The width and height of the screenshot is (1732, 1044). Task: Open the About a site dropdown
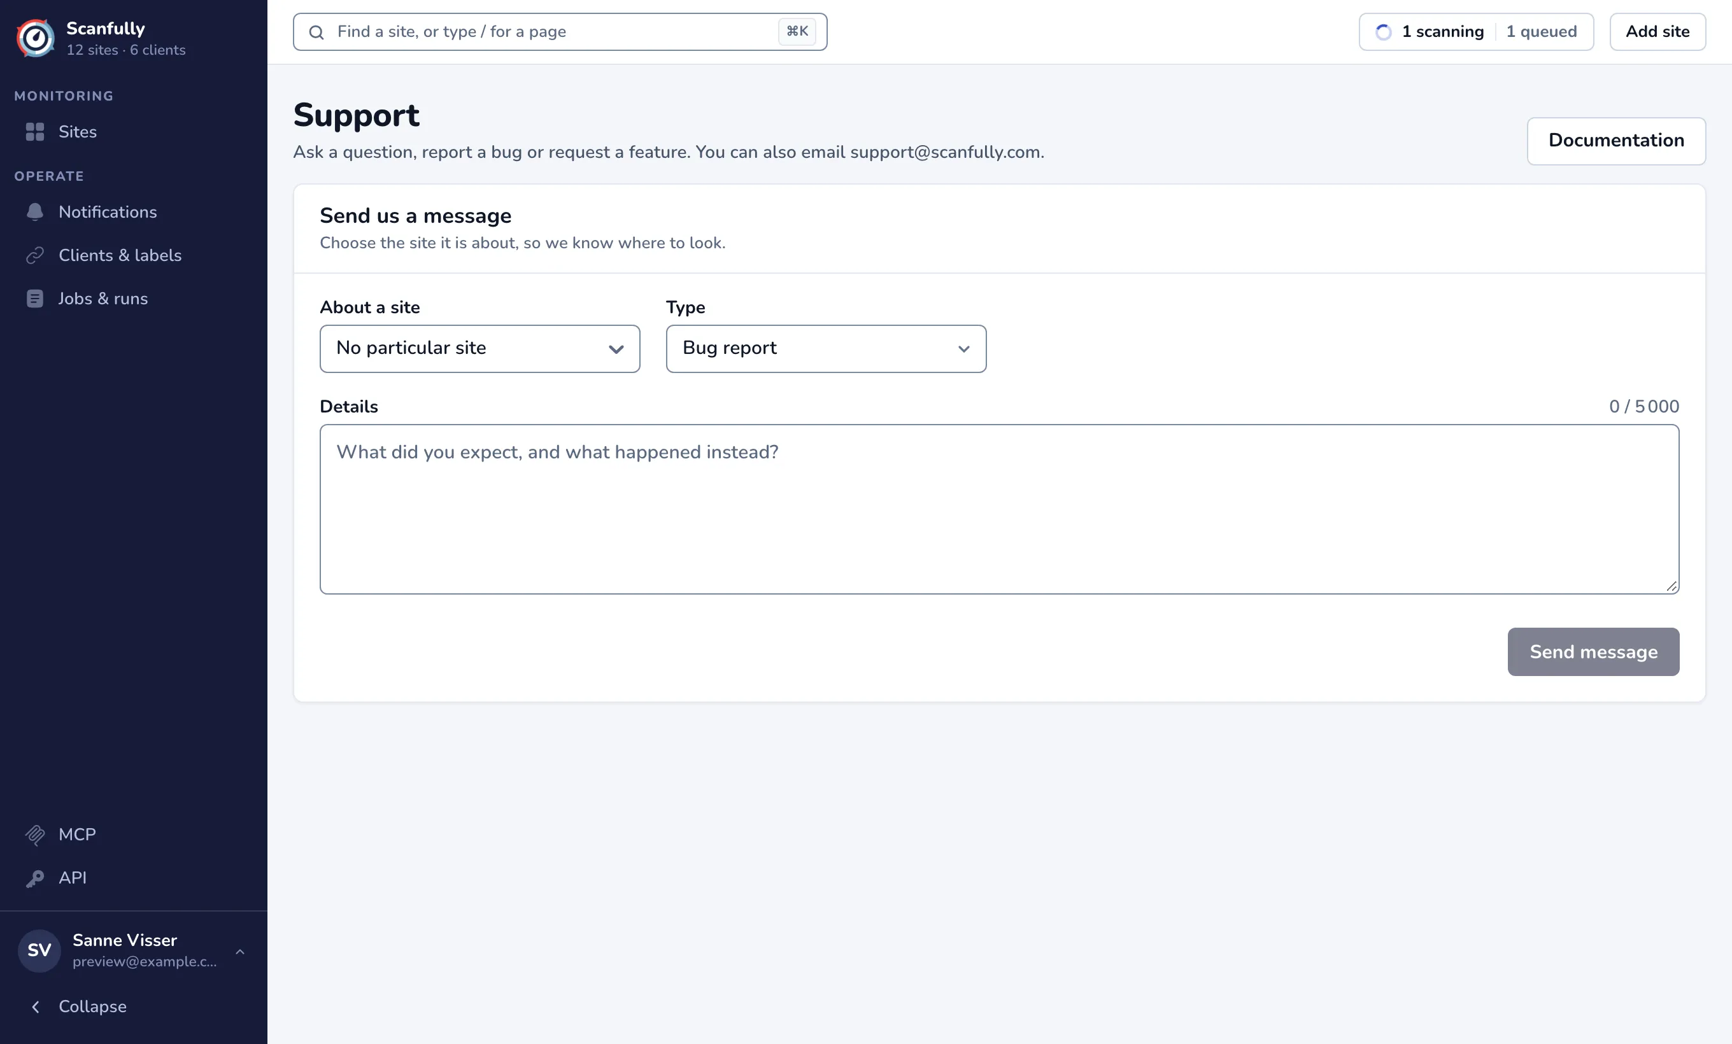pyautogui.click(x=479, y=348)
